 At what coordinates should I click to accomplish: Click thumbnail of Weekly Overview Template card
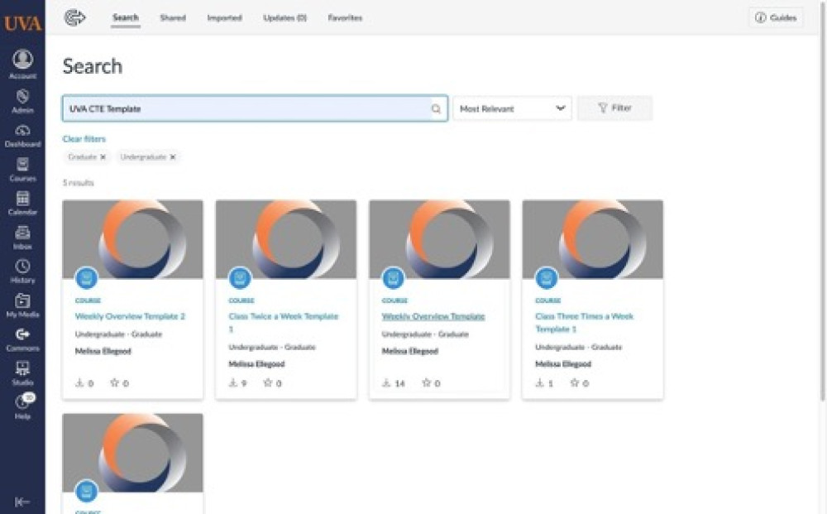[439, 239]
